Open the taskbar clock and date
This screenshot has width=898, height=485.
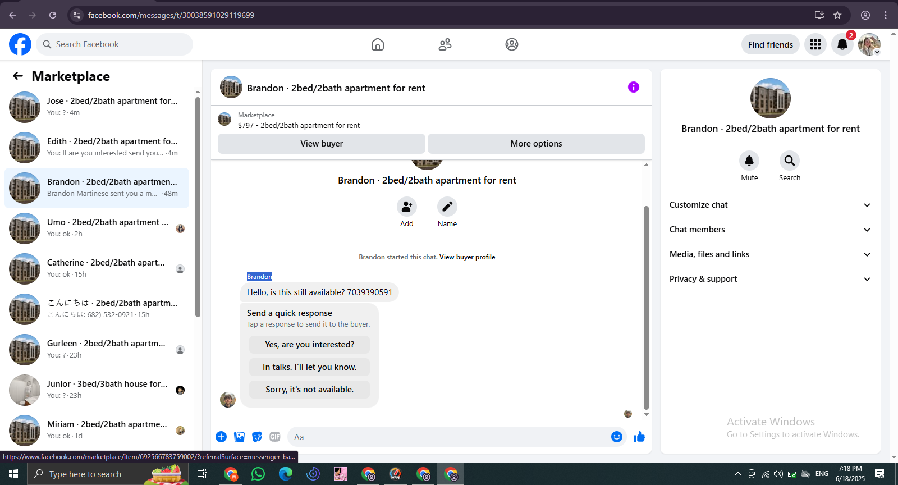point(850,474)
